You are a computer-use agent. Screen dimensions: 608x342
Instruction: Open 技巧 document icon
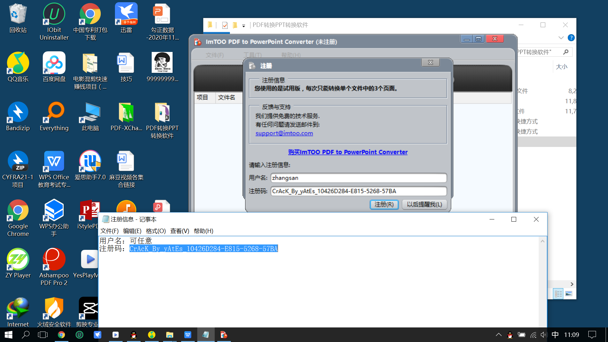click(126, 67)
